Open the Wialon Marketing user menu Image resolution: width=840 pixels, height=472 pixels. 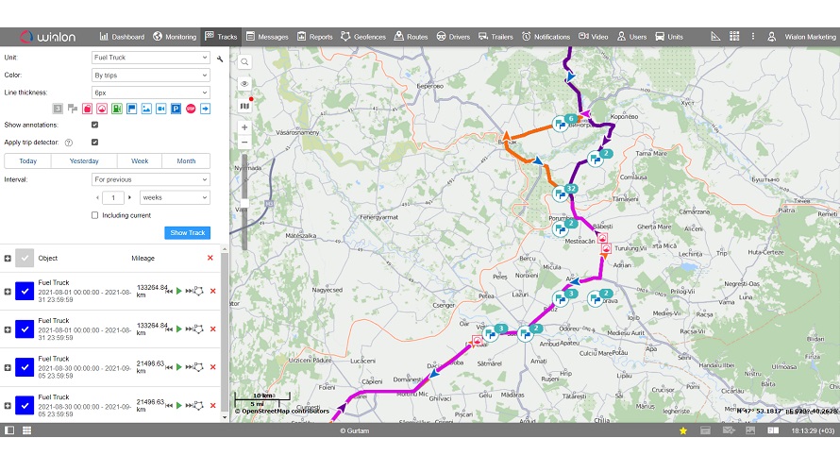pos(802,37)
